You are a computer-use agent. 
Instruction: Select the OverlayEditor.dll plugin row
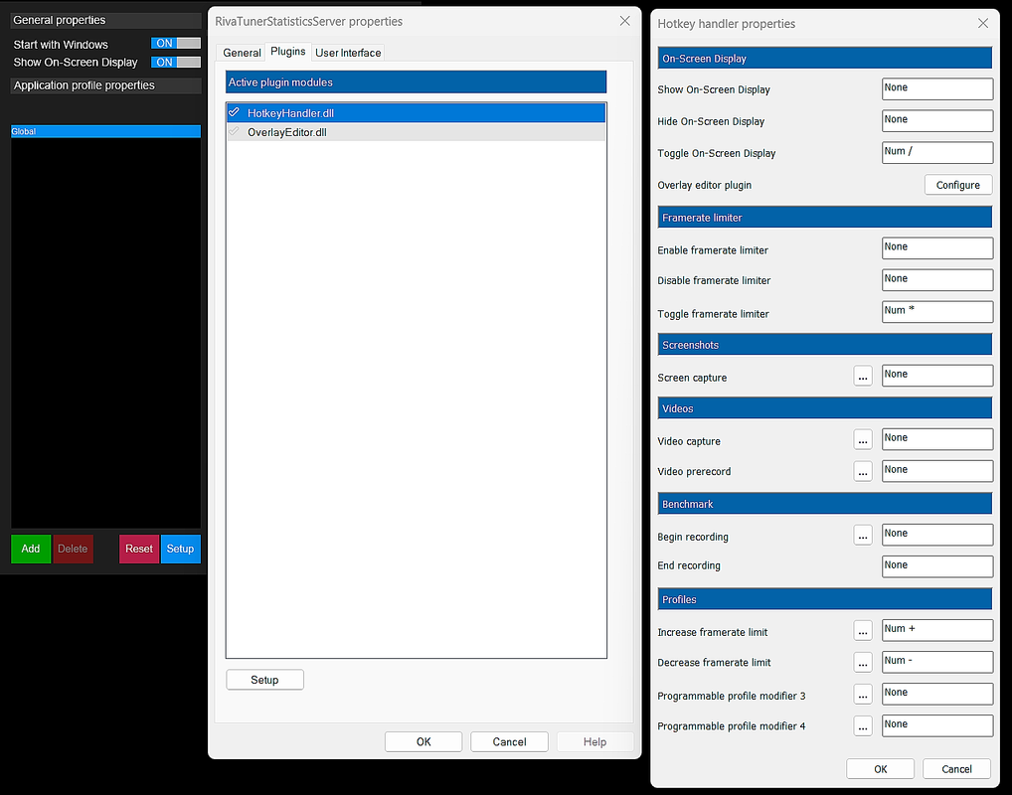(417, 132)
